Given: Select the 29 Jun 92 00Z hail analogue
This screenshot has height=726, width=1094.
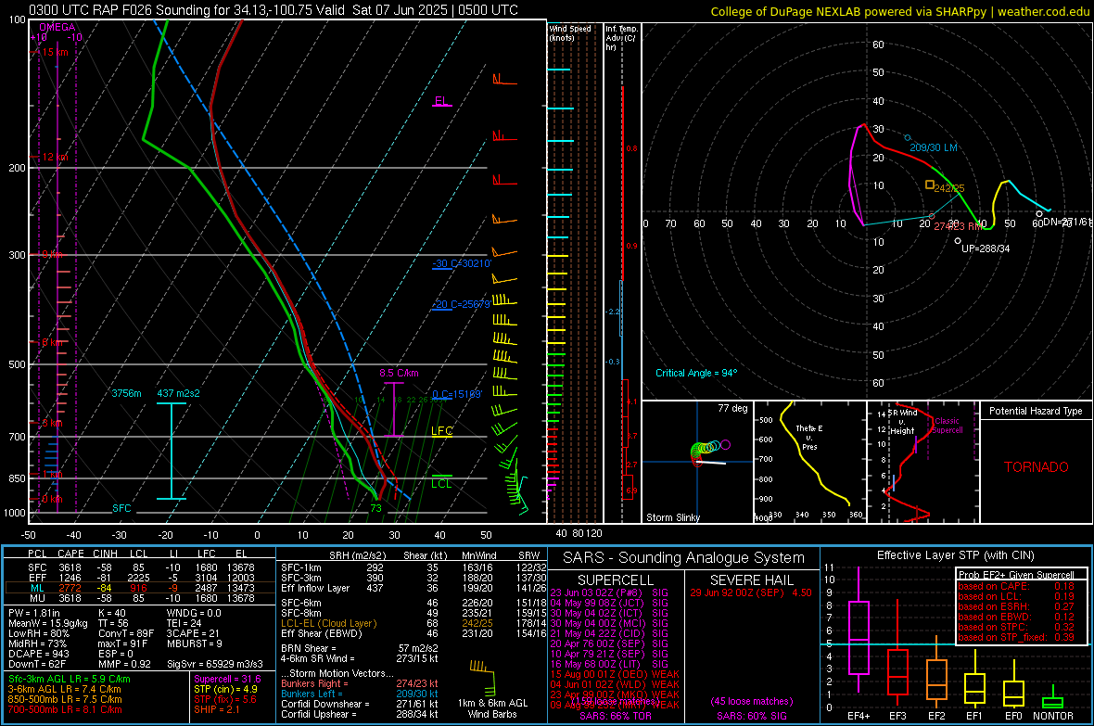Looking at the screenshot, I should (x=751, y=593).
